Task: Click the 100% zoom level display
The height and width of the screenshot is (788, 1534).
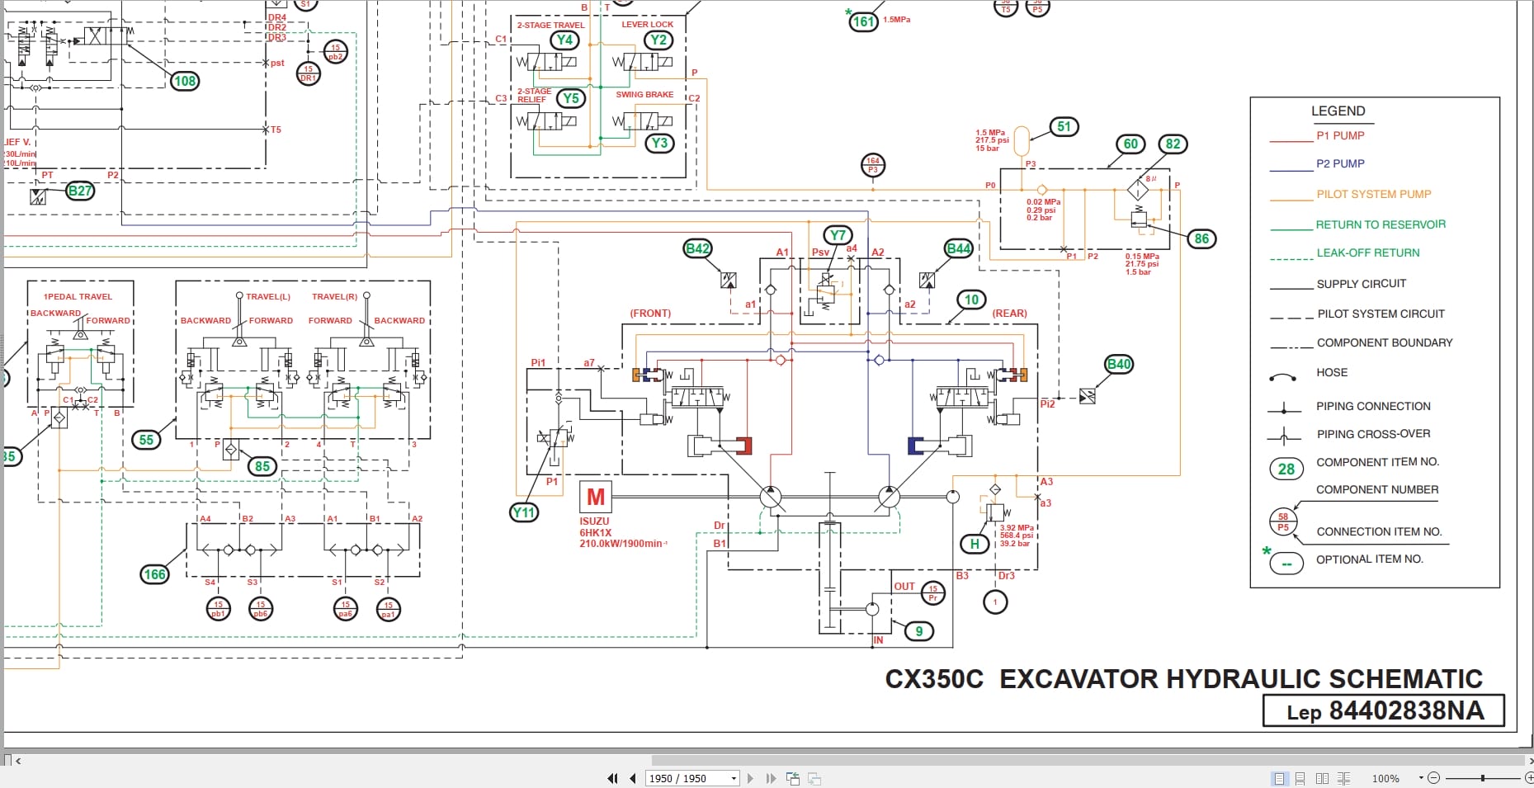Action: click(x=1385, y=778)
